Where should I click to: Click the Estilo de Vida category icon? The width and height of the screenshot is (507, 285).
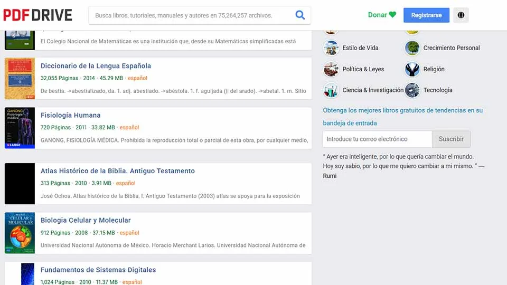pyautogui.click(x=331, y=48)
